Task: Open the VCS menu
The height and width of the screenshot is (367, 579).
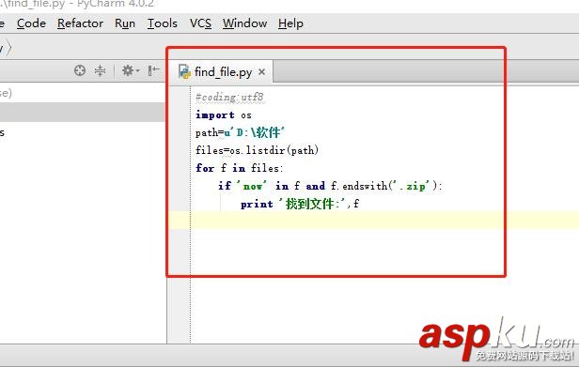Action: (200, 23)
